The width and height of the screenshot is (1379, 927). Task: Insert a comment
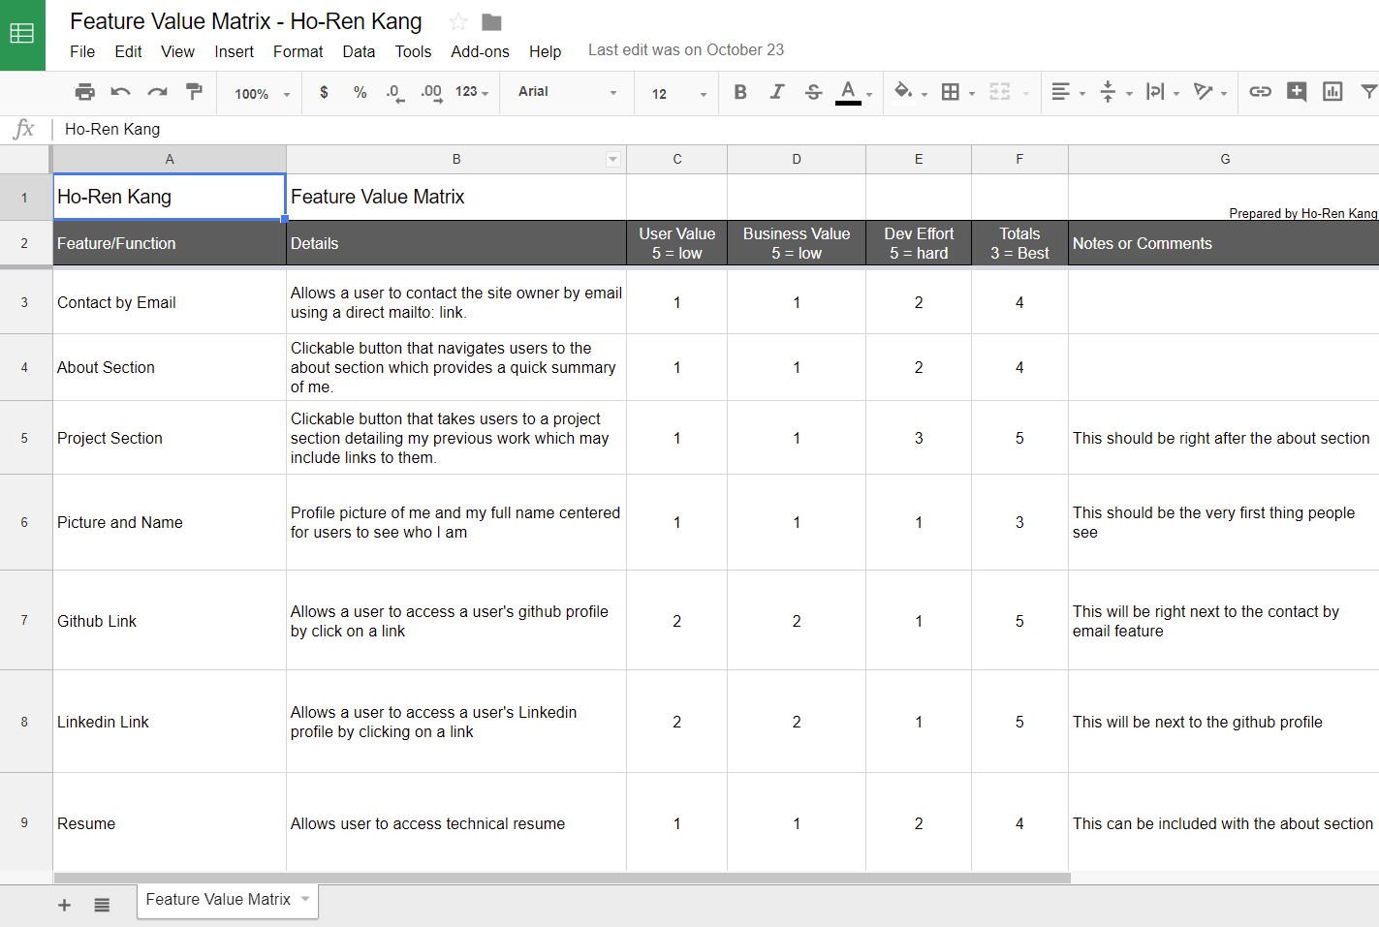pyautogui.click(x=1297, y=92)
